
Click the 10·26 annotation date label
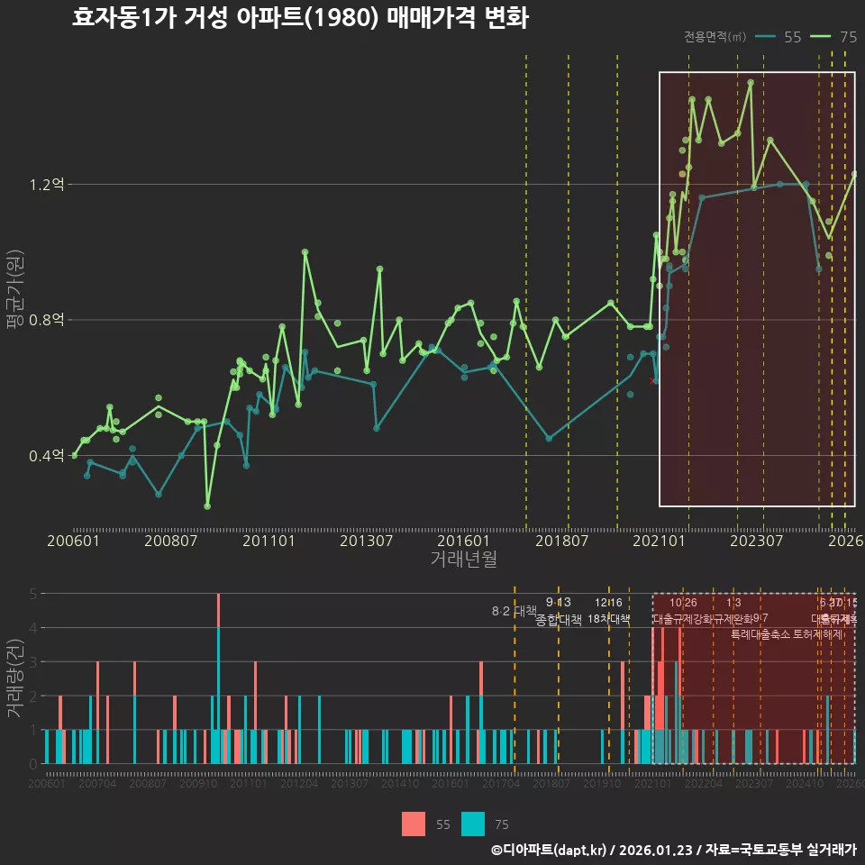point(683,603)
